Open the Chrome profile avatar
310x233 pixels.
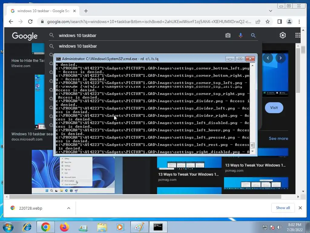(289, 22)
